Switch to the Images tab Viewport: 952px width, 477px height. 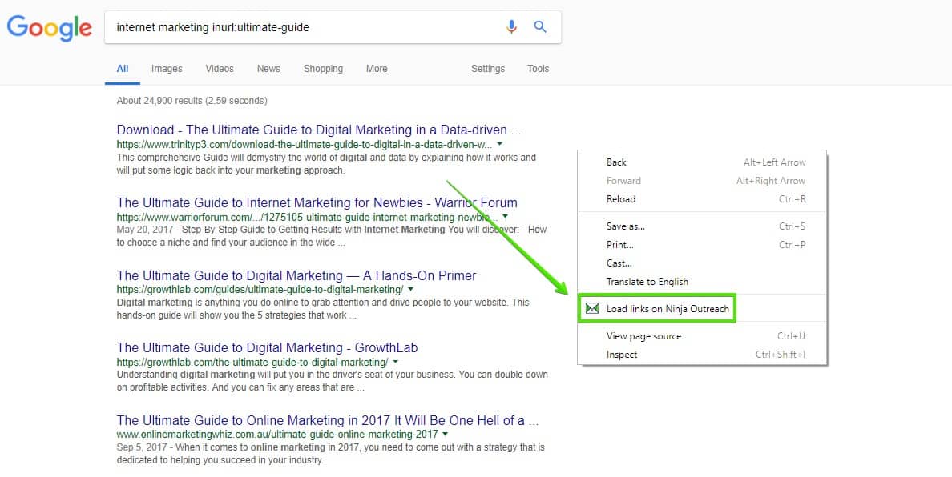point(167,69)
